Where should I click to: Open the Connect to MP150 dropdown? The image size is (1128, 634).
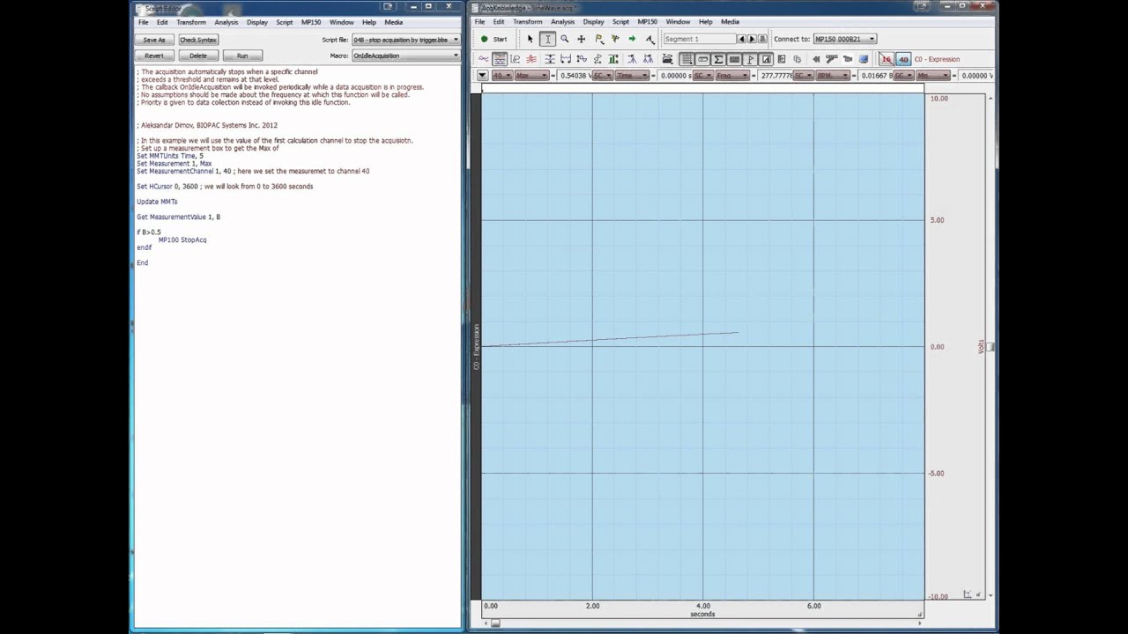click(844, 39)
